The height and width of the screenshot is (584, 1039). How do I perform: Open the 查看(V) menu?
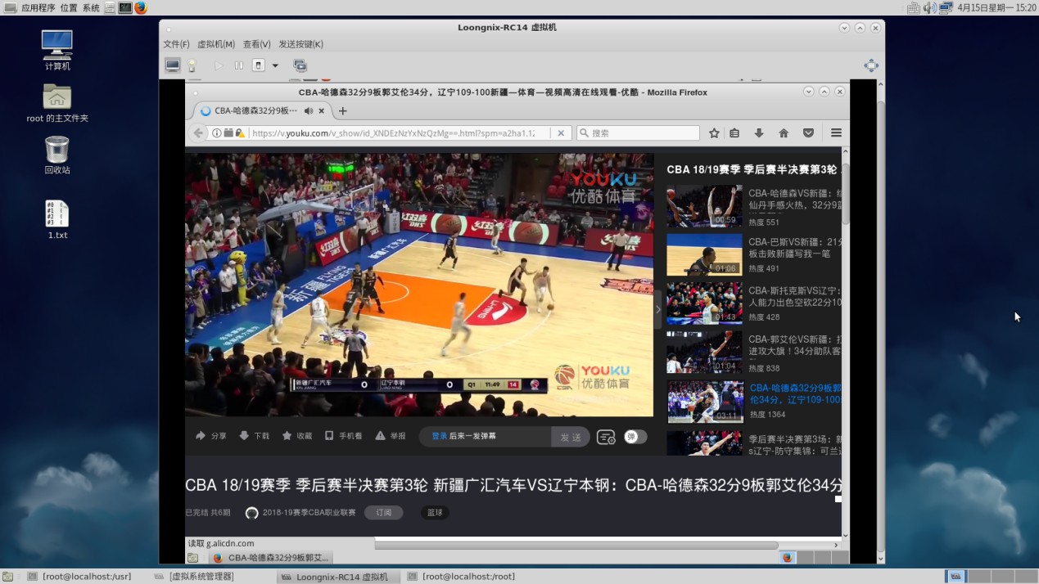coord(256,44)
